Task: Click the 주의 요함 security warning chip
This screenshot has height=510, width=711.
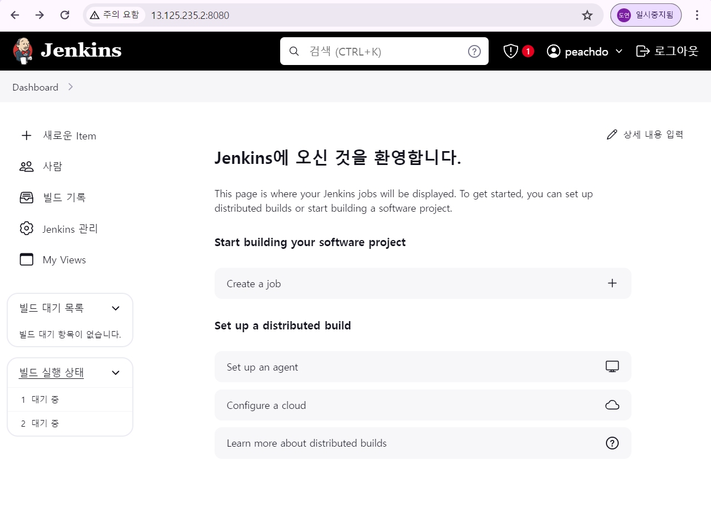Action: (115, 15)
